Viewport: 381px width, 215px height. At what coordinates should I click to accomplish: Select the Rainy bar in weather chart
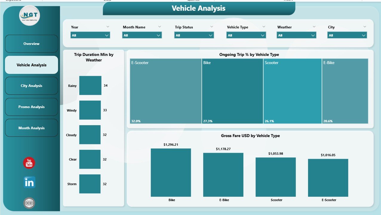[90, 86]
